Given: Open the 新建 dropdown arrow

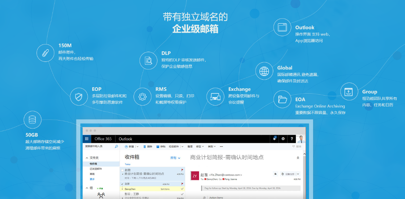Looking at the screenshot, I should [138, 146].
